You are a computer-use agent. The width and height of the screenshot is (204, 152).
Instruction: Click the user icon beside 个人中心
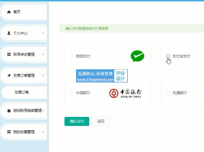coord(9,33)
